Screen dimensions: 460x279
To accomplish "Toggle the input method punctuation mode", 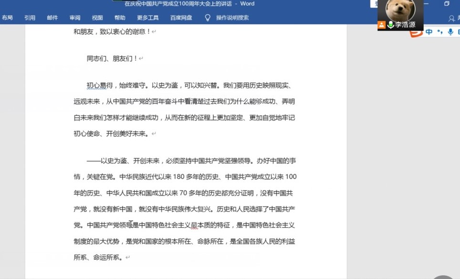I will coord(440,32).
